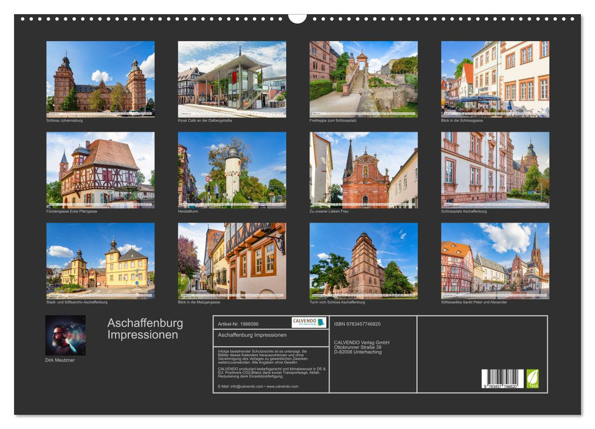
Task: Click the ISBN 9783457746820 text
Action: 357,324
